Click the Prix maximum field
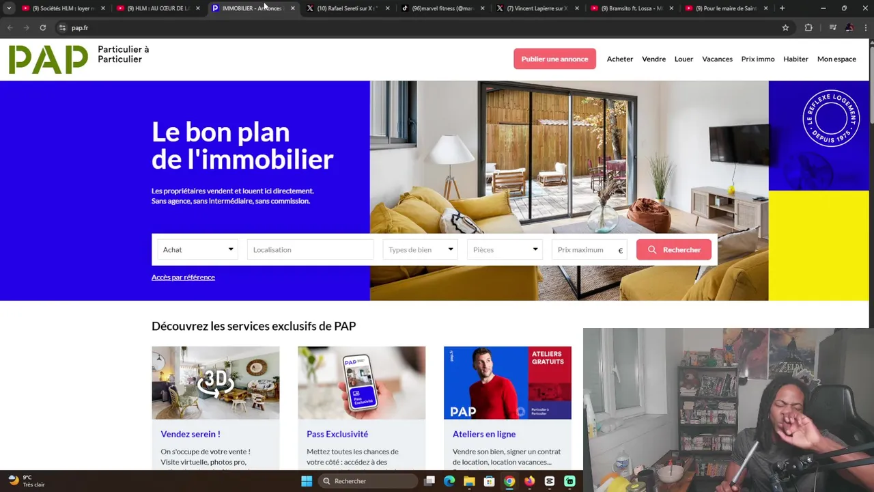 coord(589,249)
